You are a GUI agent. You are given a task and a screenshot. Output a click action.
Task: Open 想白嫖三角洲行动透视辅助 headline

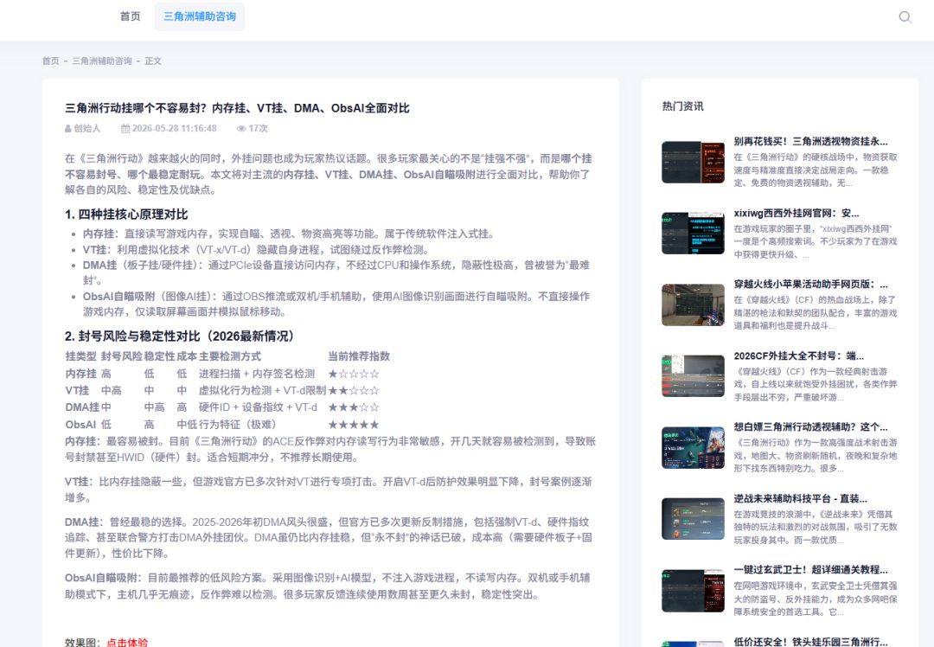tap(810, 427)
